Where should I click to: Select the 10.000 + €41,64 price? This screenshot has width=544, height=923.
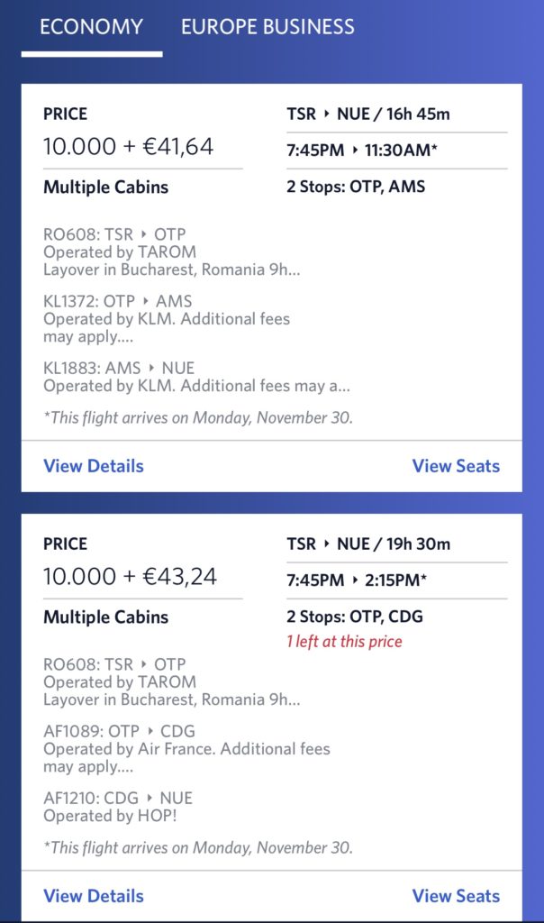128,146
